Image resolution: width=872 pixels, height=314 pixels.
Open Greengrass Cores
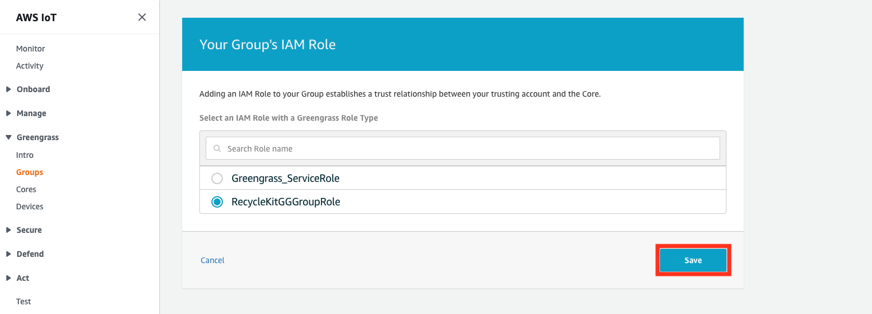[26, 189]
